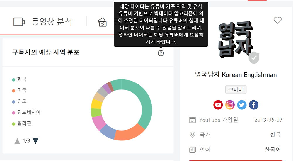
Task: Go to previous legend page arrow
Action: pyautogui.click(x=17, y=141)
